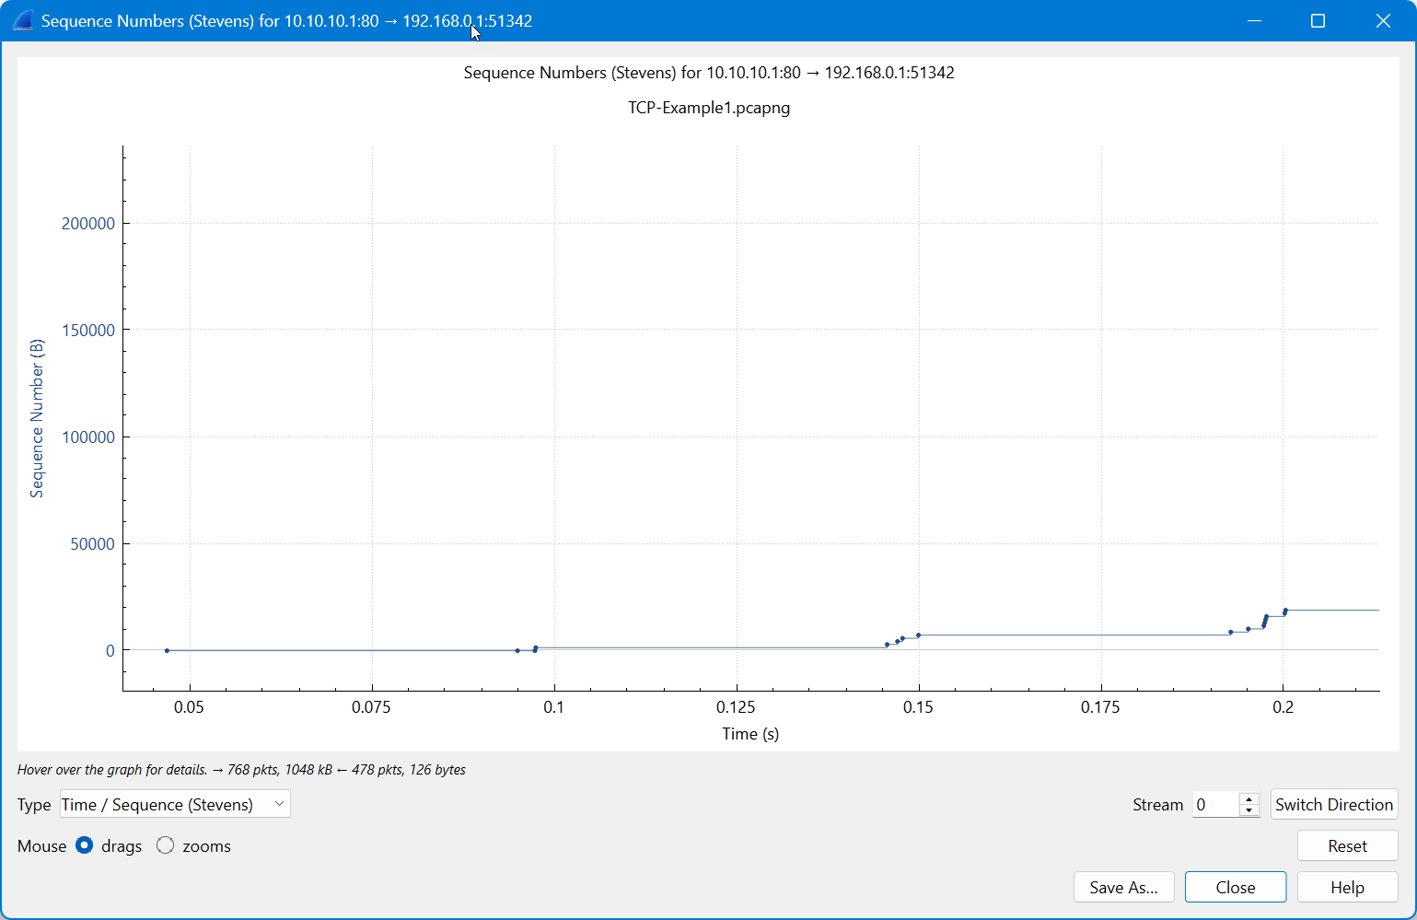1417x920 pixels.
Task: Click the graph title heading text
Action: pos(709,72)
